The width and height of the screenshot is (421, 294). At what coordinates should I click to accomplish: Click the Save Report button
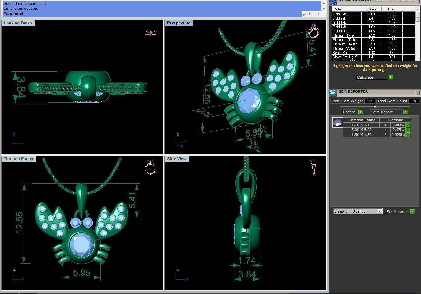[x=386, y=112]
